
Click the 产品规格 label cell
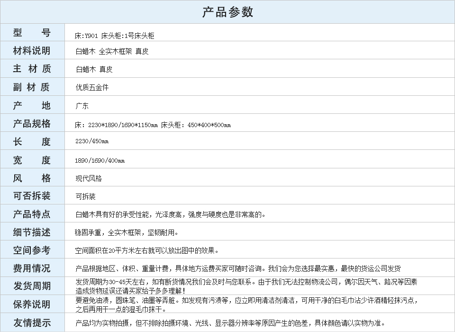[32, 123]
